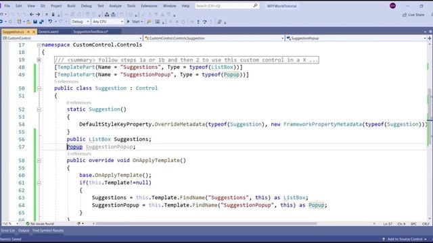Open the Extensions menu

pyautogui.click(x=149, y=6)
